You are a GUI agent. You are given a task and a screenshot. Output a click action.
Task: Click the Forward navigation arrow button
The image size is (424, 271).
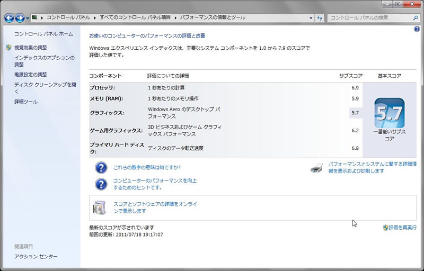click(x=20, y=18)
